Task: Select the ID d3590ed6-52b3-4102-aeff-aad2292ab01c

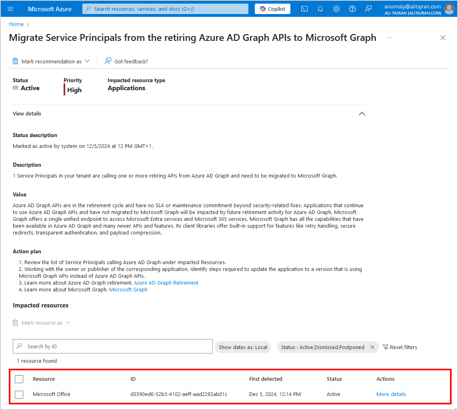Action: click(179, 394)
